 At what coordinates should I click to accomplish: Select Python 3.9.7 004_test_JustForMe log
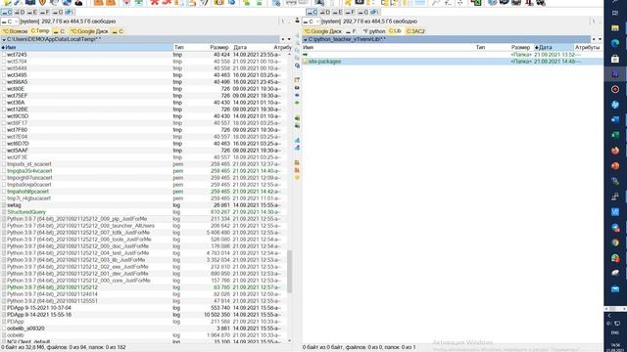[x=144, y=253]
